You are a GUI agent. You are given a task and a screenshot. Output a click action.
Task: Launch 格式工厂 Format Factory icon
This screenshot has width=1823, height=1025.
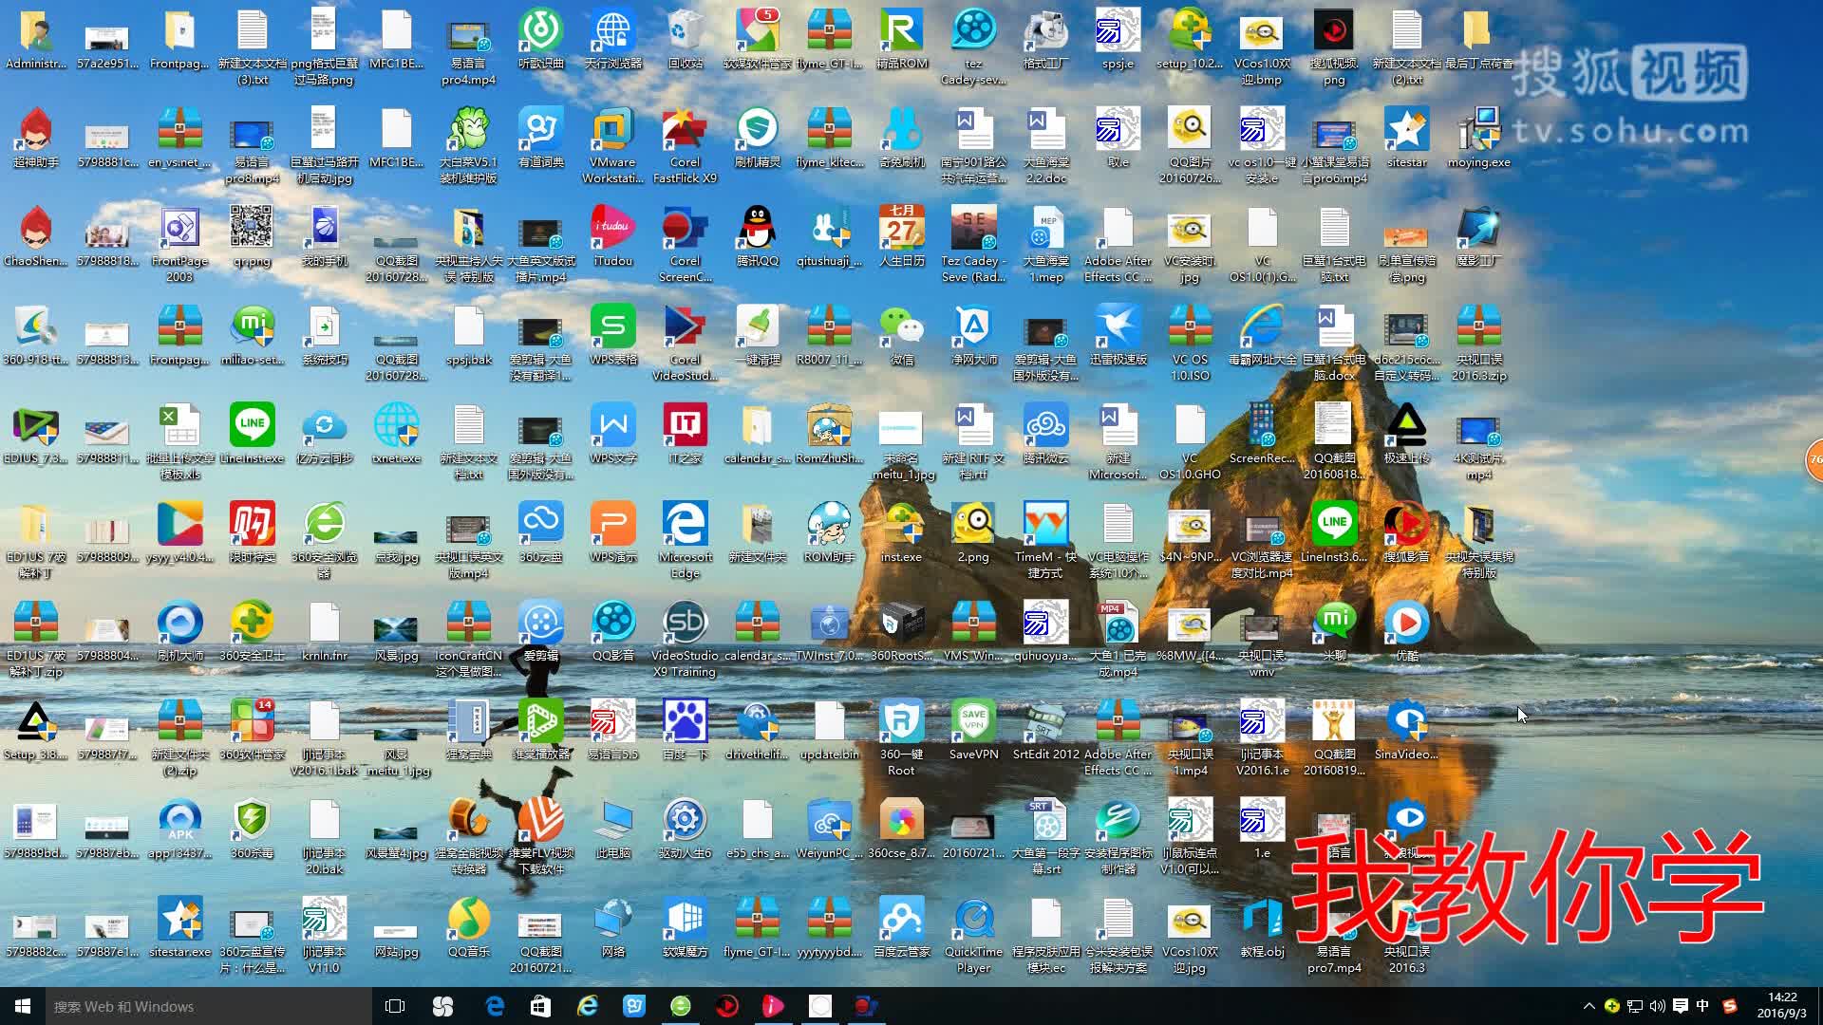1045,39
